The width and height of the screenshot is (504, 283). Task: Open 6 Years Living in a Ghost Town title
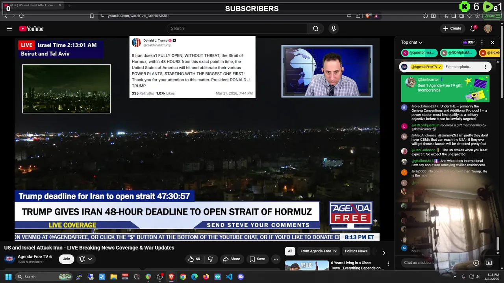[x=357, y=265]
